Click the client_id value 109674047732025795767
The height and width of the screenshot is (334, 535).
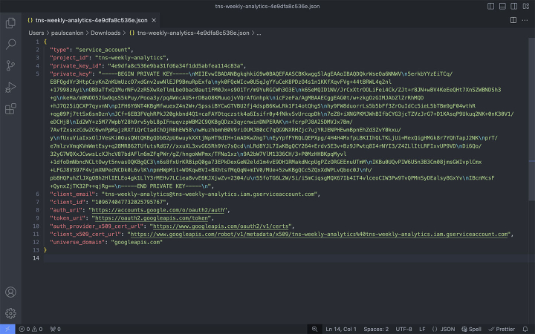[129, 202]
